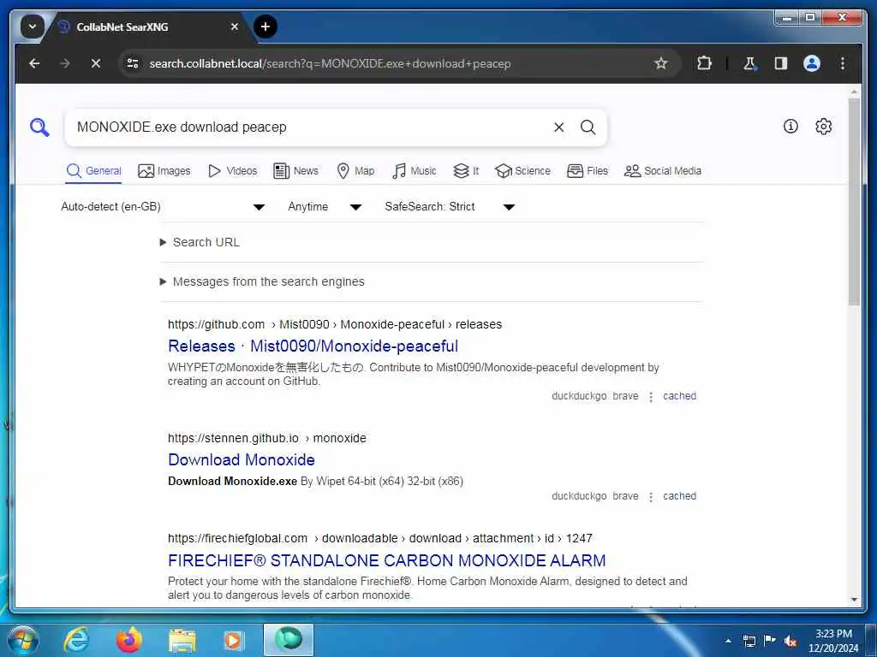The image size is (877, 657).
Task: Open Chrome Labs flask icon
Action: point(749,63)
